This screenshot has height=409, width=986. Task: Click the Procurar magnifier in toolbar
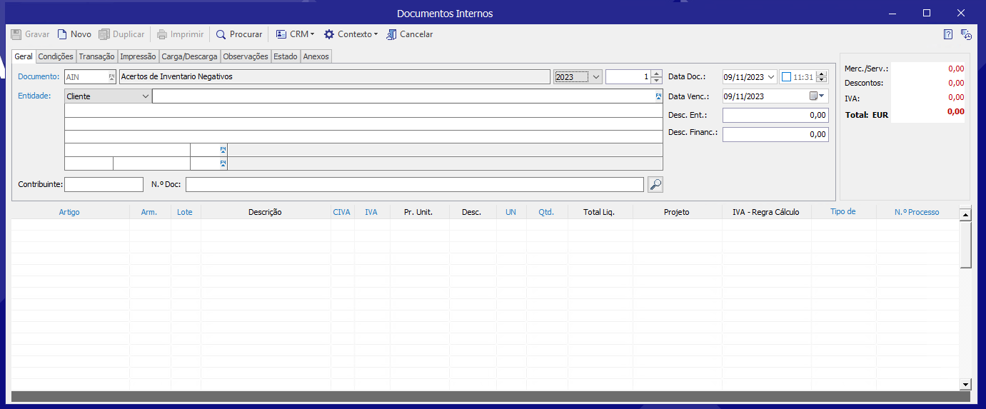point(221,34)
